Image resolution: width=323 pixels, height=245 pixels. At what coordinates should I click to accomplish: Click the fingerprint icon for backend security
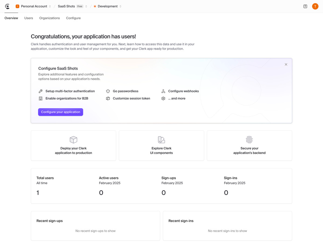250,140
